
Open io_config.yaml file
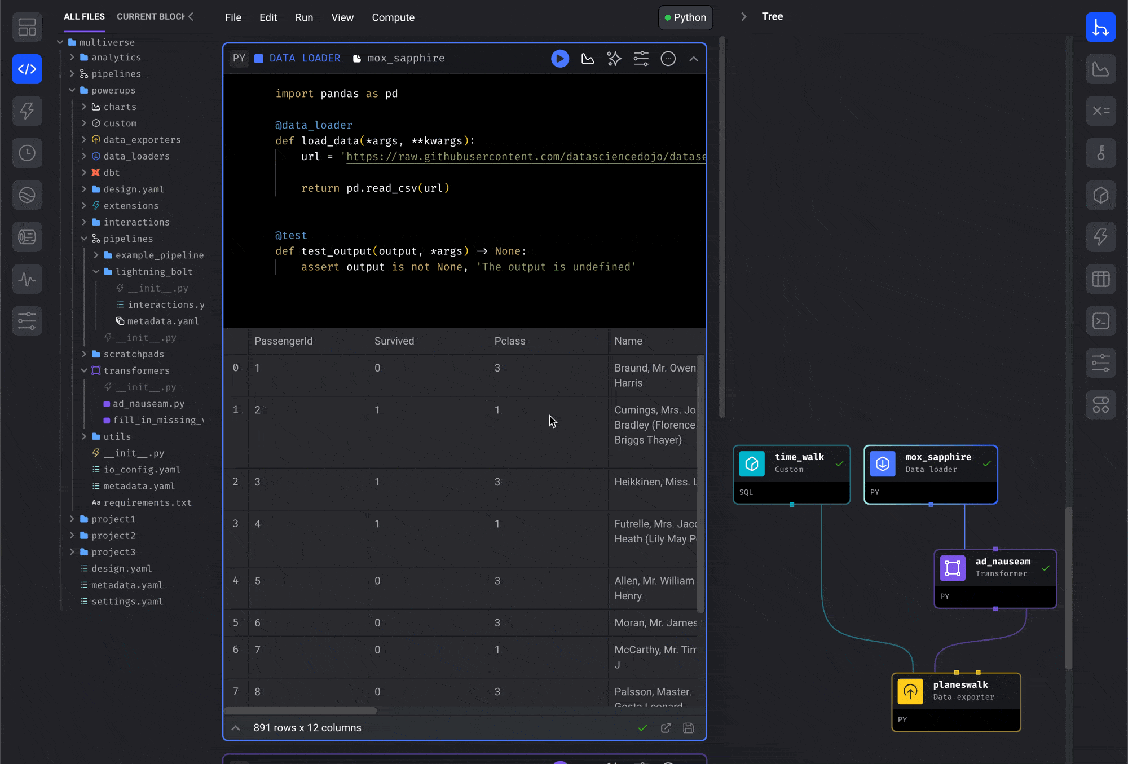(142, 470)
